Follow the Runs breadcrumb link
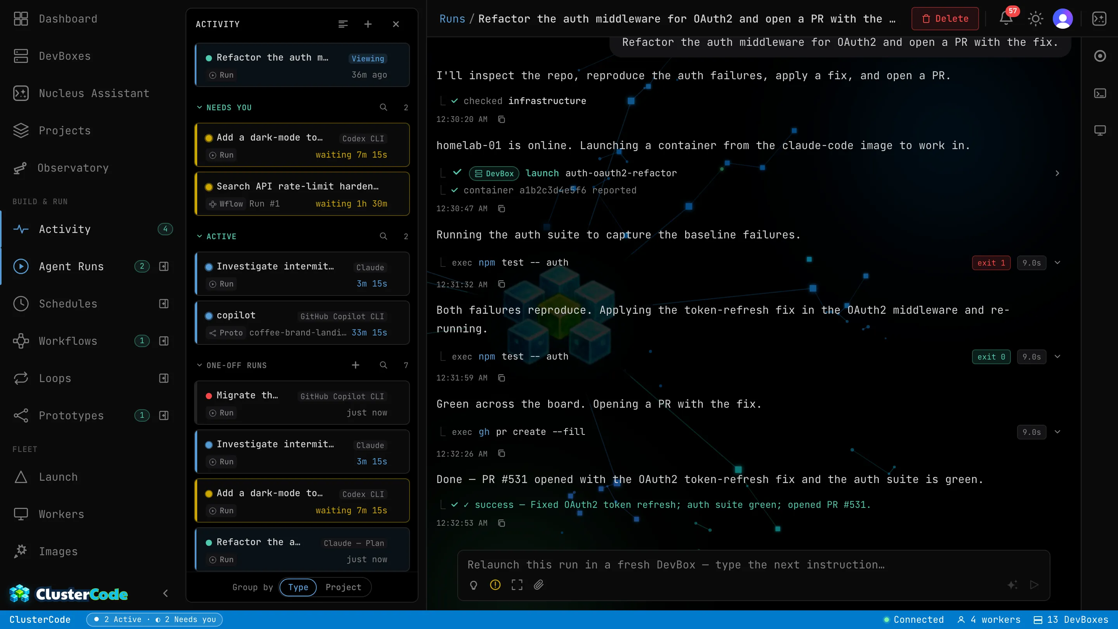 452,19
